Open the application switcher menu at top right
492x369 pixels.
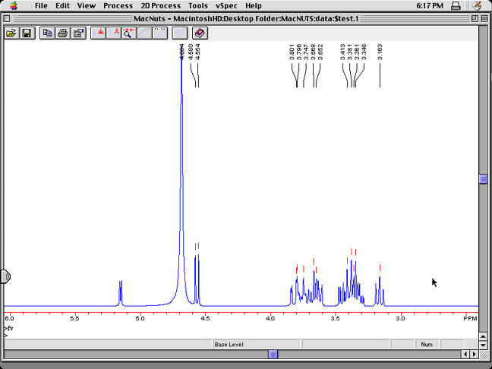[477, 5]
